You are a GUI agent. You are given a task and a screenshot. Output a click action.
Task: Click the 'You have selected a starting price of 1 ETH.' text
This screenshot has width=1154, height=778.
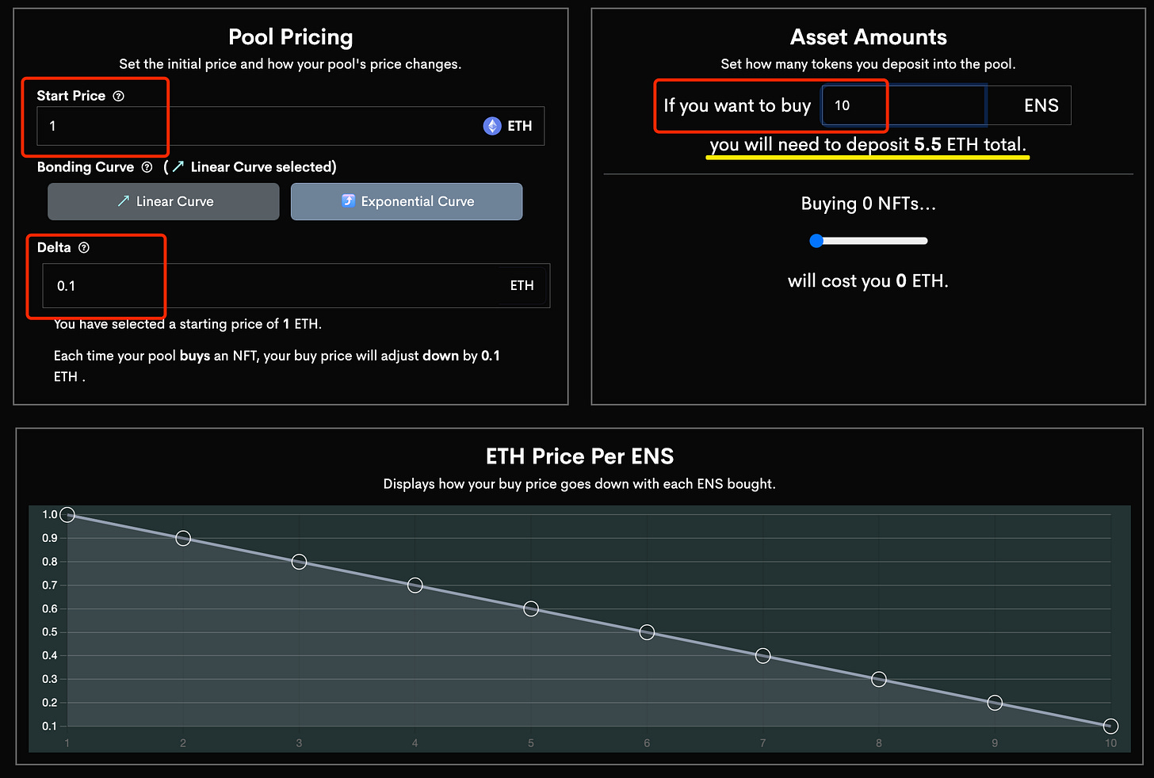point(188,324)
